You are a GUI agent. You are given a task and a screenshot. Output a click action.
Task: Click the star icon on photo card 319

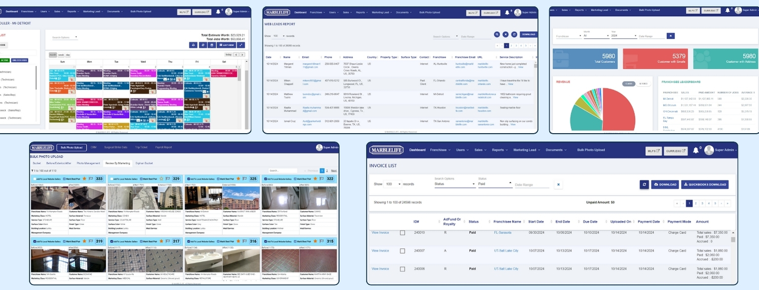tap(84, 241)
